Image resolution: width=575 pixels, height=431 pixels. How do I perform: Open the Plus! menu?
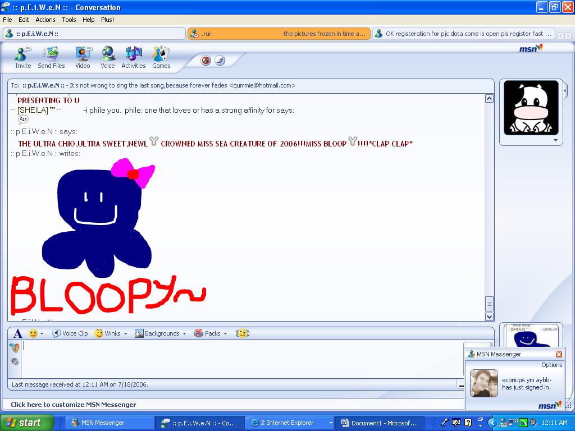tap(107, 20)
